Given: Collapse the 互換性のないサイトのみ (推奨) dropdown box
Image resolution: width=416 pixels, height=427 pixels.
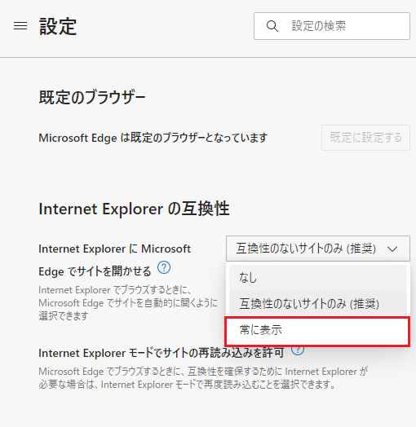Looking at the screenshot, I should pos(318,249).
